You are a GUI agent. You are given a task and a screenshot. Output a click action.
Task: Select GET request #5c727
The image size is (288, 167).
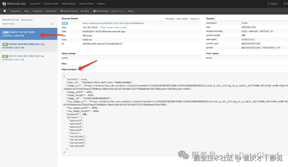pyautogui.click(x=29, y=58)
